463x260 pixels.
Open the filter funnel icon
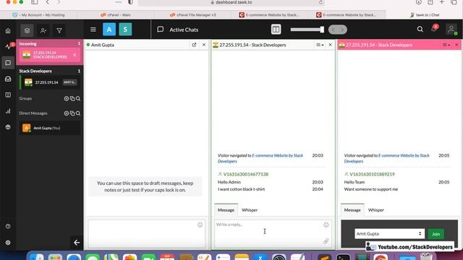(x=59, y=30)
